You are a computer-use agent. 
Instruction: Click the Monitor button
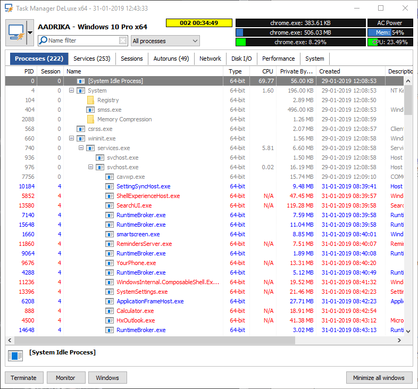(x=66, y=378)
